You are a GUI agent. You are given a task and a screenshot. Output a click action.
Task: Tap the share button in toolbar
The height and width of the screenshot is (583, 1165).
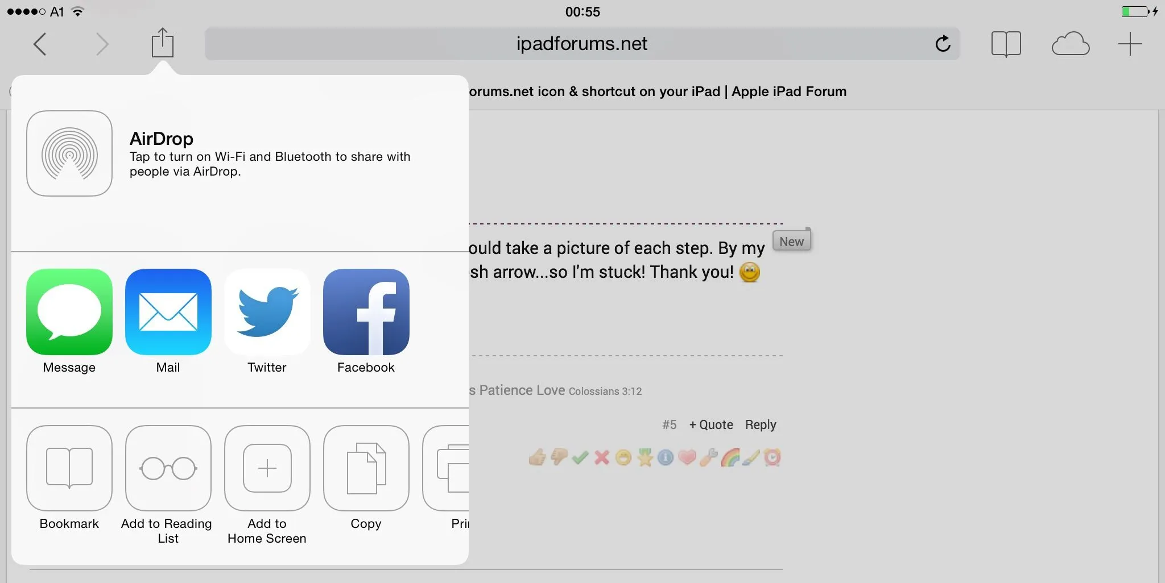click(162, 43)
